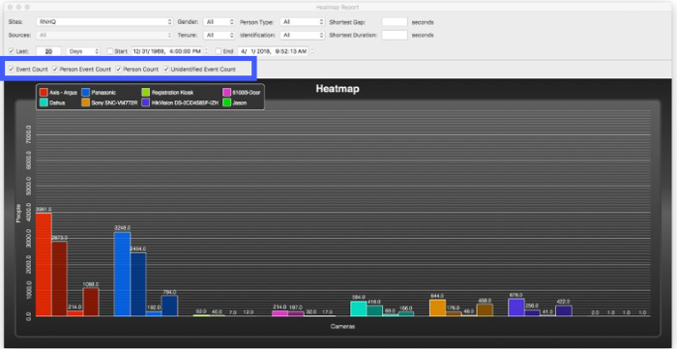Click the Start date stepper arrows
Viewport: 677px width, 349px height.
click(206, 51)
